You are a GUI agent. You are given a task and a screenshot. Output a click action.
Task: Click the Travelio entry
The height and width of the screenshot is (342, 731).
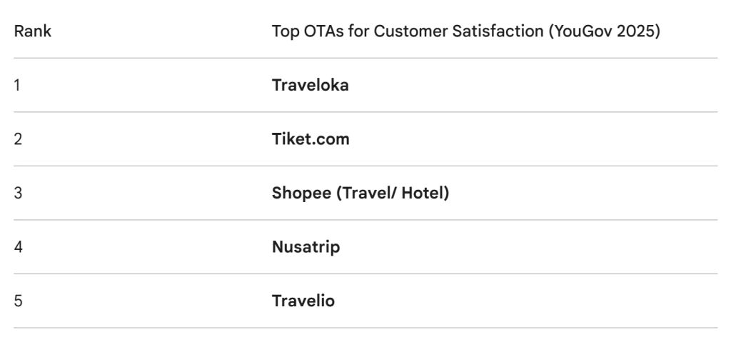(303, 301)
